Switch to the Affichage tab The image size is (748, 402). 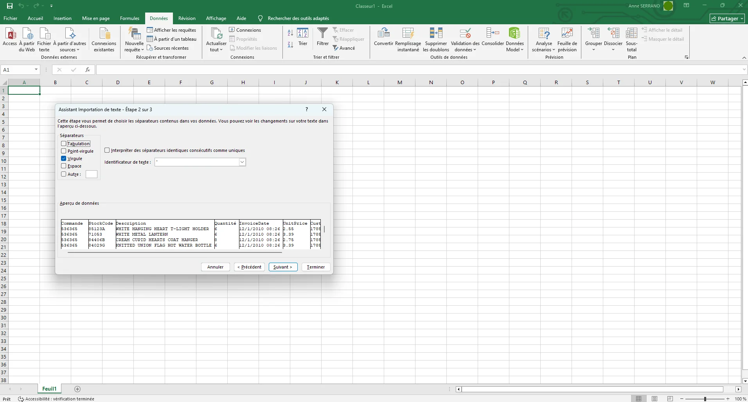click(216, 18)
